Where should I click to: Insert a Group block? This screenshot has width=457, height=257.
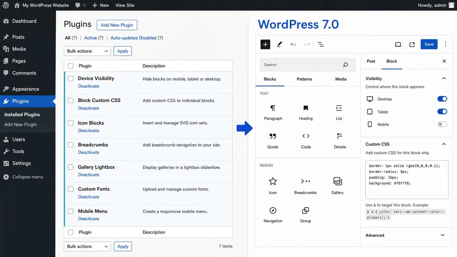[x=305, y=214]
